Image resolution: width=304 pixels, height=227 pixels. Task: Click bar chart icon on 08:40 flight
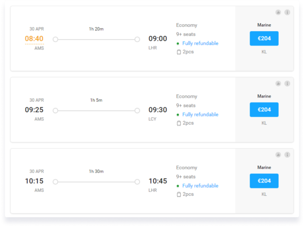(278, 12)
